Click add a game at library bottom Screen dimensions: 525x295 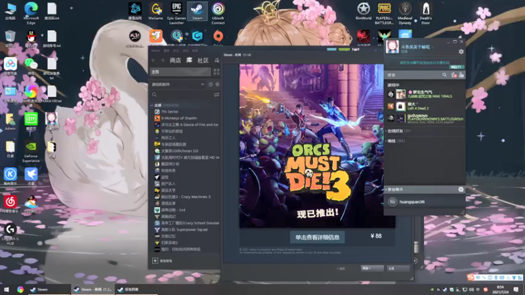point(162,261)
